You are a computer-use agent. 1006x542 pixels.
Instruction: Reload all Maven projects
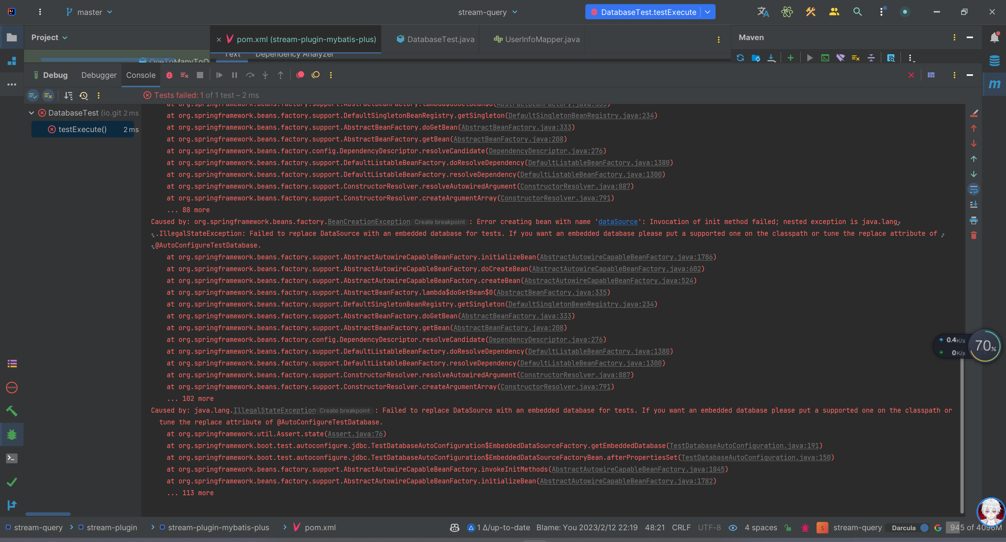(x=740, y=58)
